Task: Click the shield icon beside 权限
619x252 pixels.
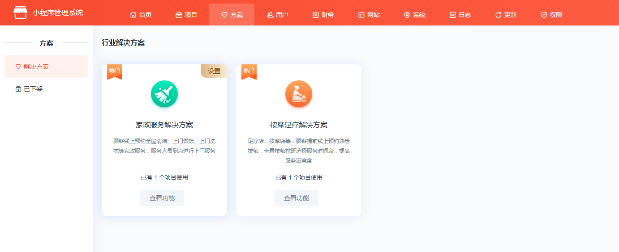Action: 544,15
